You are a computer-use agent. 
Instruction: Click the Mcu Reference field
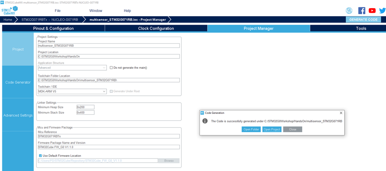109,136
